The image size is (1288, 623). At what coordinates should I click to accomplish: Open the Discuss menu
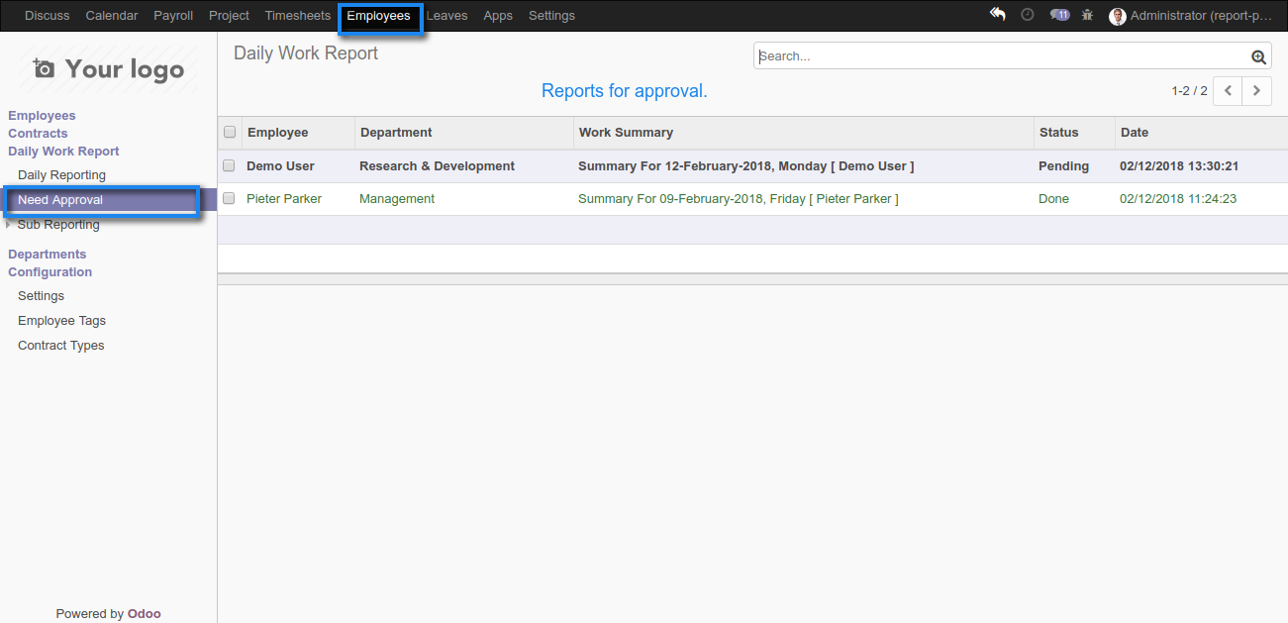point(48,16)
